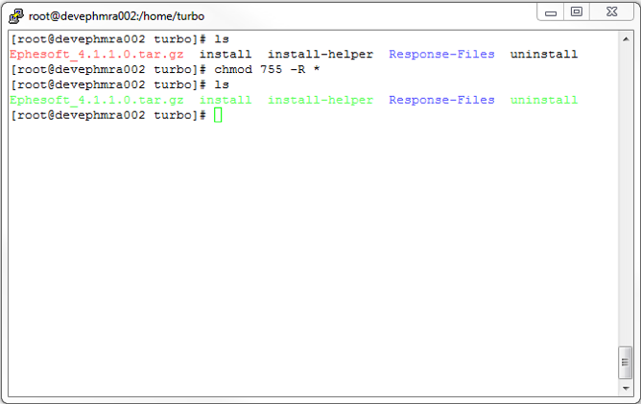Click the green Ephesoft_4.1.1.0.tar.gz filename
The image size is (641, 404).
[x=96, y=101]
